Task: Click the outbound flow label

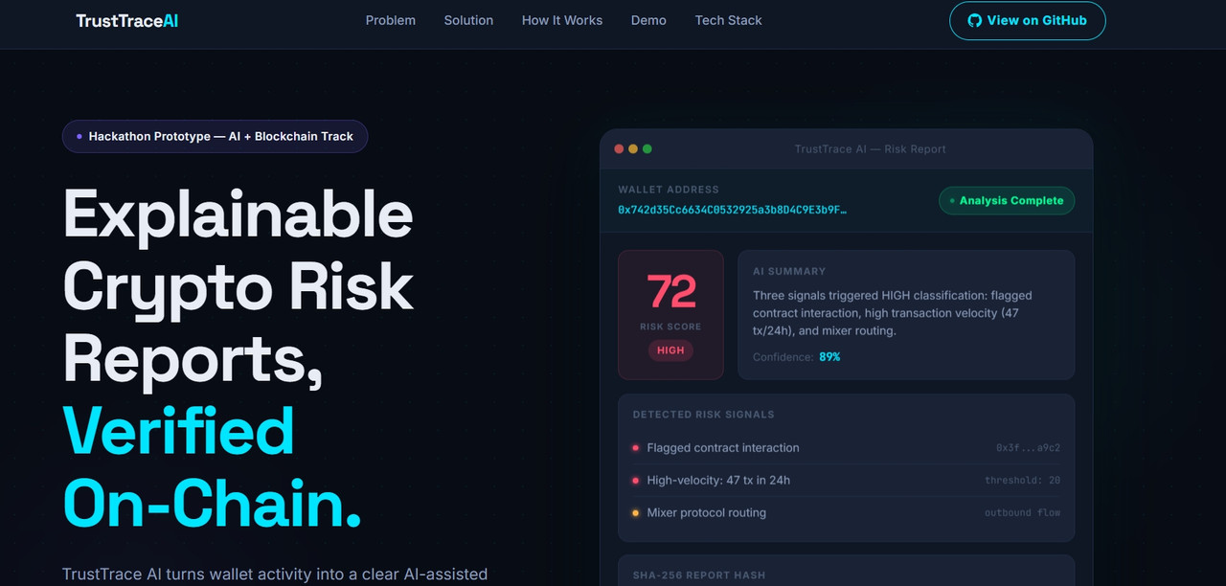Action: pyautogui.click(x=1023, y=513)
